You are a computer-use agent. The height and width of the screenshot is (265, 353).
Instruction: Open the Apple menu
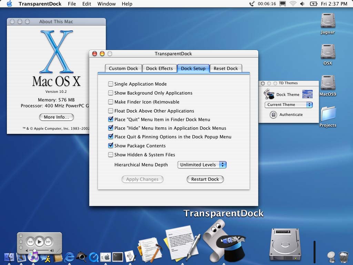tap(9, 4)
